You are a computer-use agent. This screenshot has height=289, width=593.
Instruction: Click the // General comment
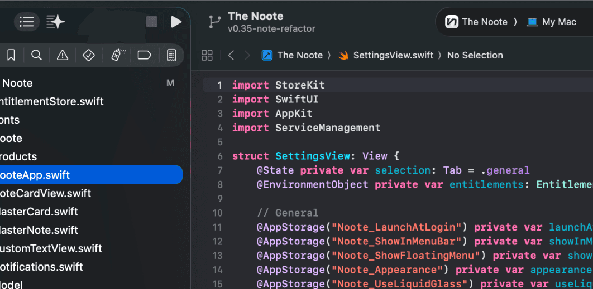(x=288, y=213)
